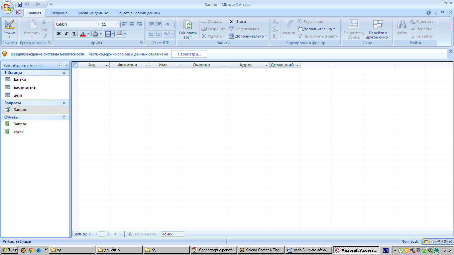Collapse the navigation pane shutter

pyautogui.click(x=66, y=65)
